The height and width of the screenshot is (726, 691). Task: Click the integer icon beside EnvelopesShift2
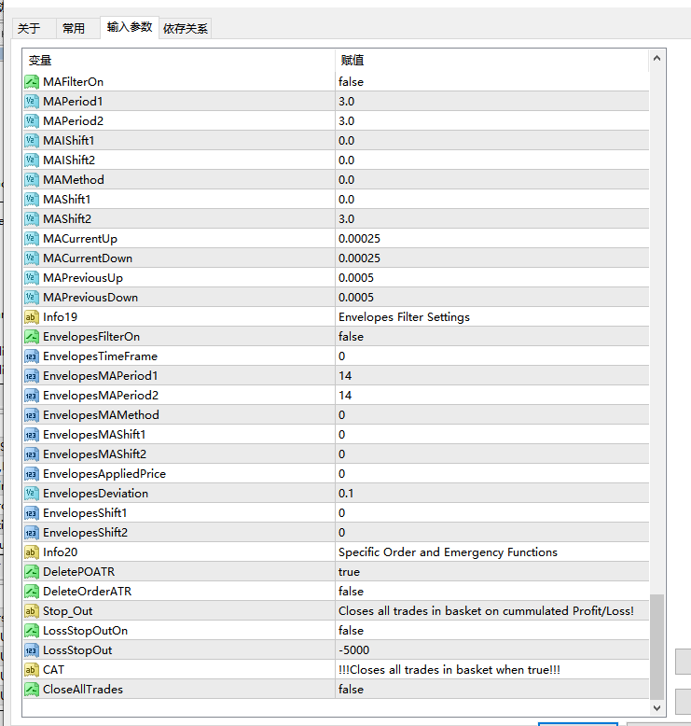click(32, 533)
